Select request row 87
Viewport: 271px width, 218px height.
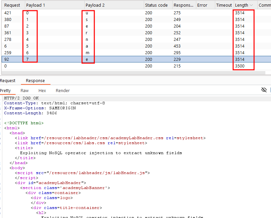(x=136, y=26)
